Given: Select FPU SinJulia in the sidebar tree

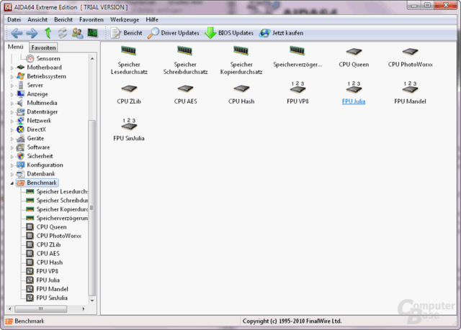Looking at the screenshot, I should pos(52,298).
